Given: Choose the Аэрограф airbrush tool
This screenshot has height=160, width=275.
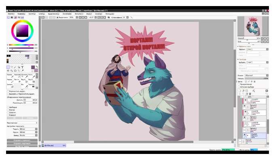Looking at the screenshot, I should tap(17, 76).
